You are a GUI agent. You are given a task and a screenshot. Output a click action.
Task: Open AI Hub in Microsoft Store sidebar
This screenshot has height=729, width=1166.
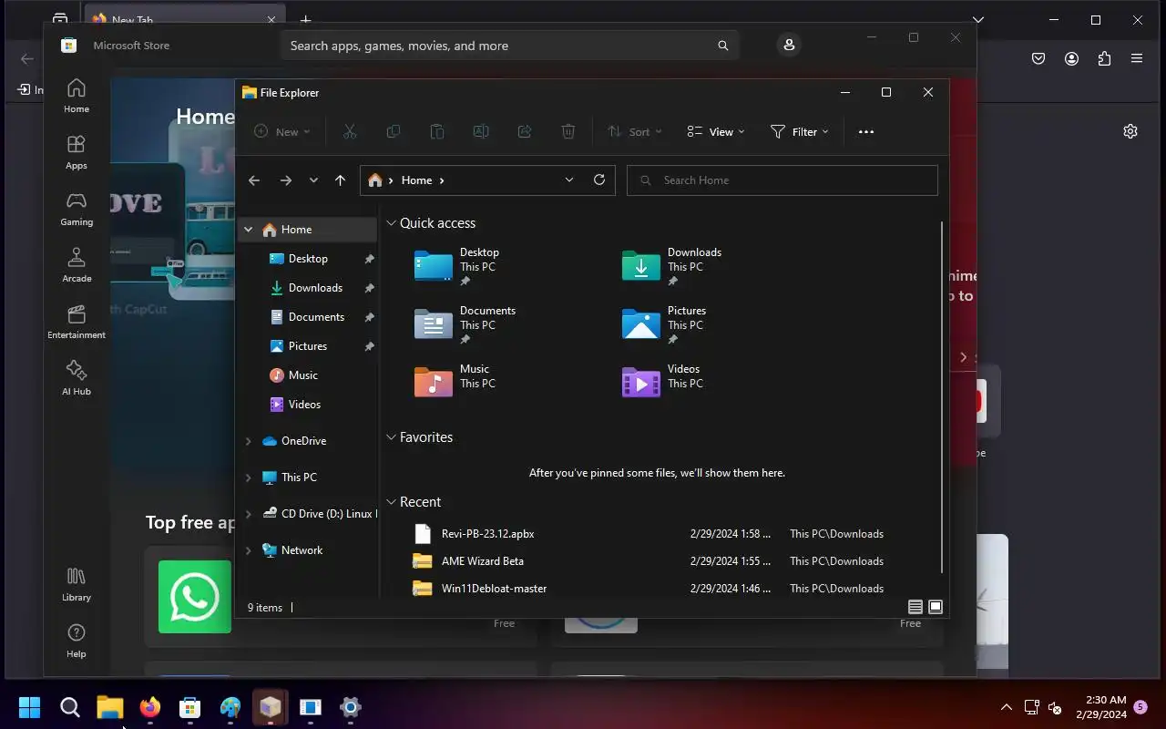[77, 378]
